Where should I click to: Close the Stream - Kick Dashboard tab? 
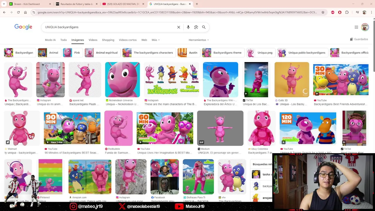(x=50, y=4)
